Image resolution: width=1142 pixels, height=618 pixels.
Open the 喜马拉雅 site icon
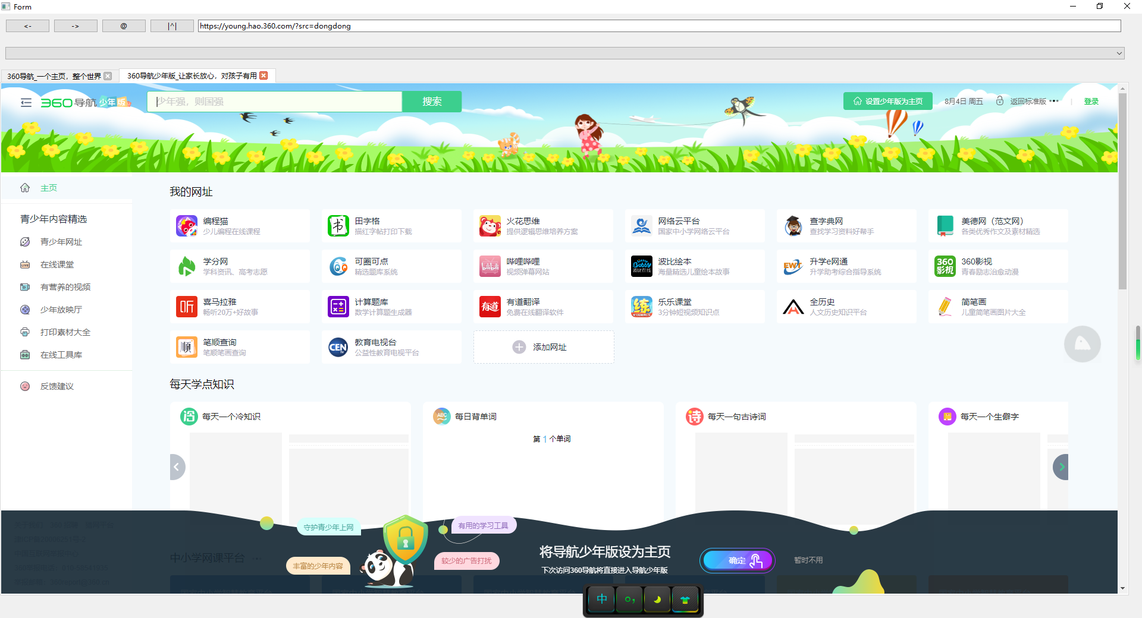186,307
